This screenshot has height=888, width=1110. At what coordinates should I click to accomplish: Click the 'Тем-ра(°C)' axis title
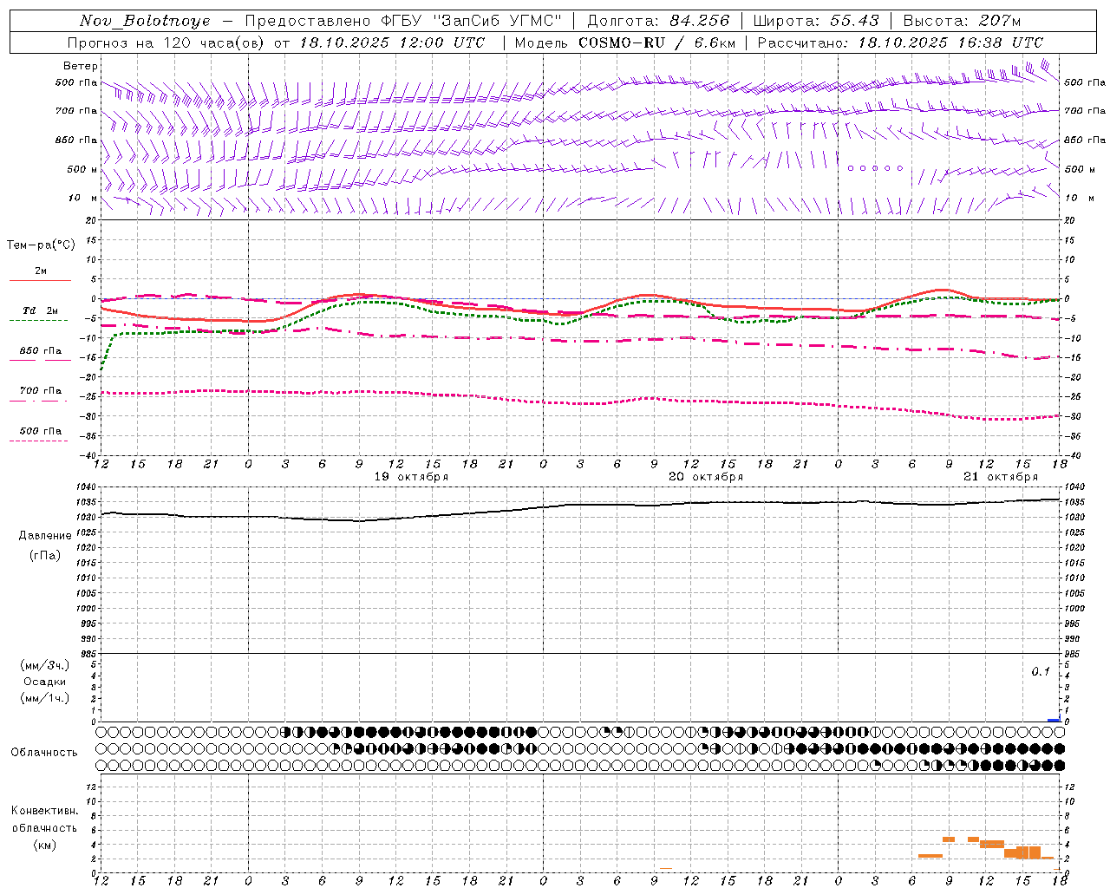pyautogui.click(x=41, y=245)
